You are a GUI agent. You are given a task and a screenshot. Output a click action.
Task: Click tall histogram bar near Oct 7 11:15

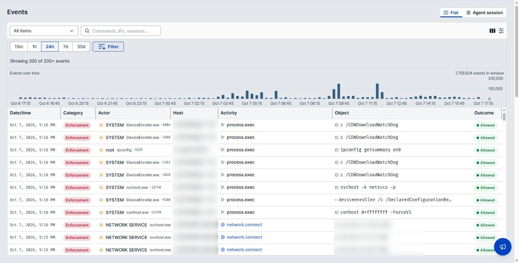coord(377,91)
